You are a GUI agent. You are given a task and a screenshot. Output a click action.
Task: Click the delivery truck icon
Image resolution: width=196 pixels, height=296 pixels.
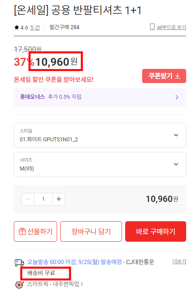(x=19, y=263)
